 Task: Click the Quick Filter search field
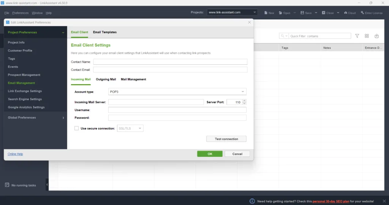[319, 36]
